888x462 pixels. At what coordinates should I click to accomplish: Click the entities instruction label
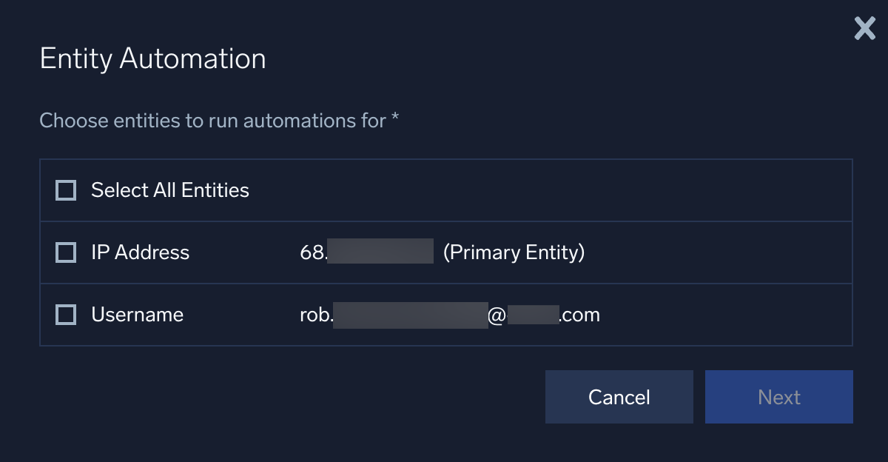219,120
